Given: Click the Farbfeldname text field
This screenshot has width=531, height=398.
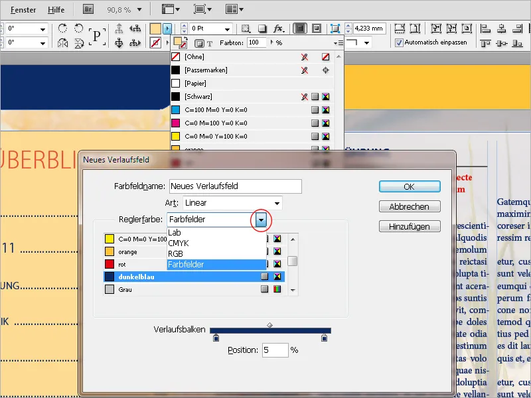Looking at the screenshot, I should tap(236, 186).
